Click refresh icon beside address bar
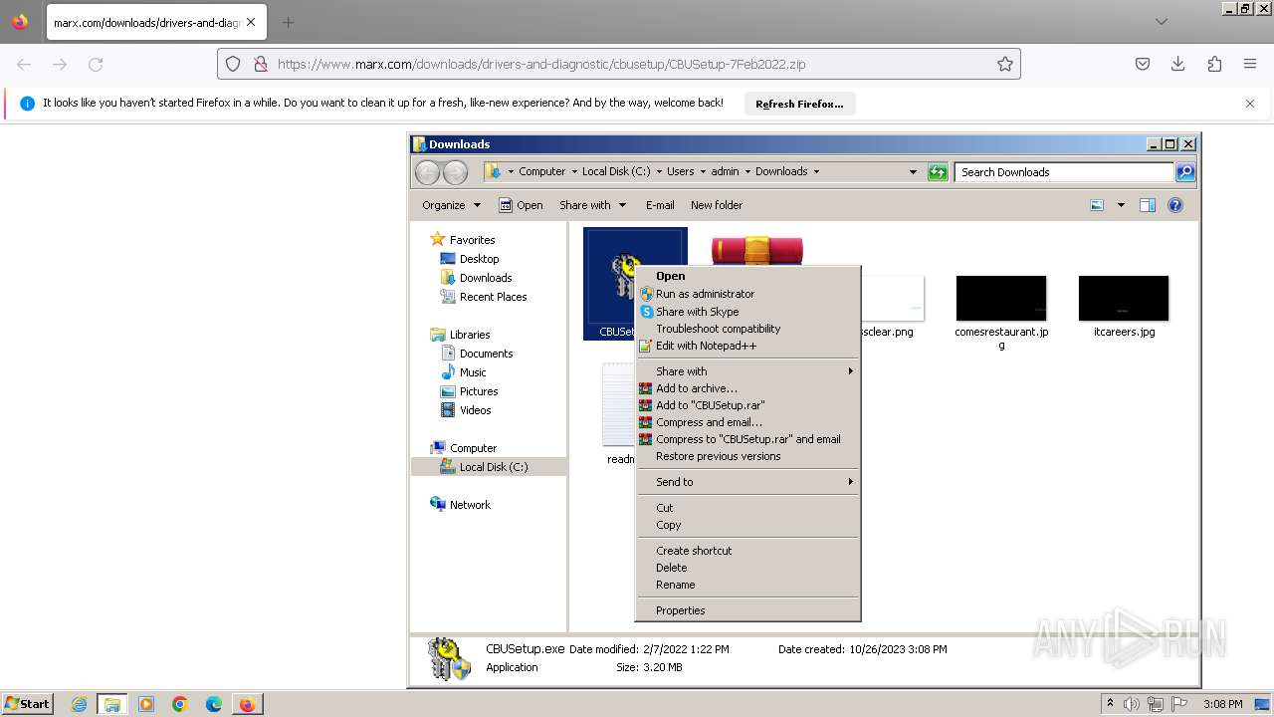Image resolution: width=1274 pixels, height=717 pixels. [x=937, y=172]
